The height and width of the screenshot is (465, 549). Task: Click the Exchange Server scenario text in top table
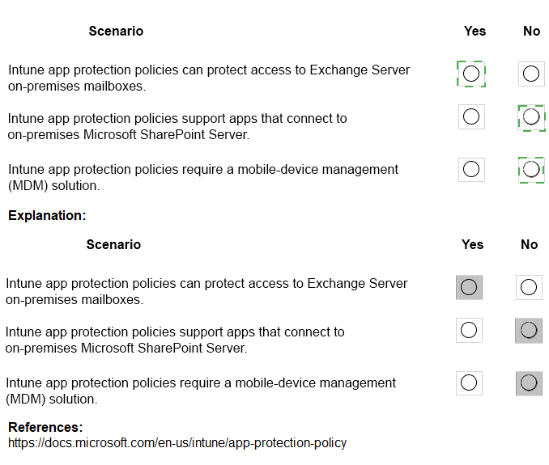[x=209, y=78]
